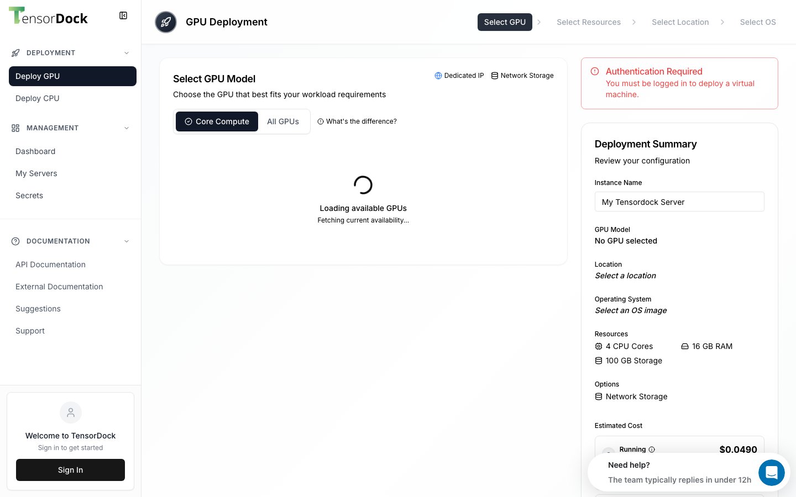Viewport: 796px width, 497px height.
Task: Collapse the Management section chevron
Action: tap(127, 128)
